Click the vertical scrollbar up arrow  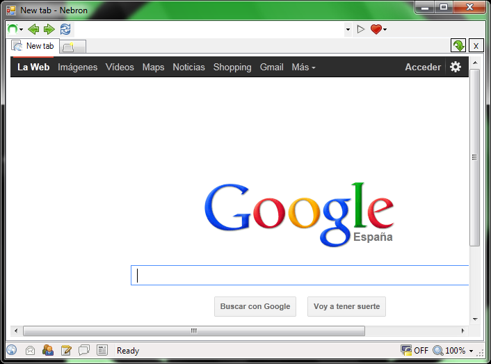(x=475, y=63)
